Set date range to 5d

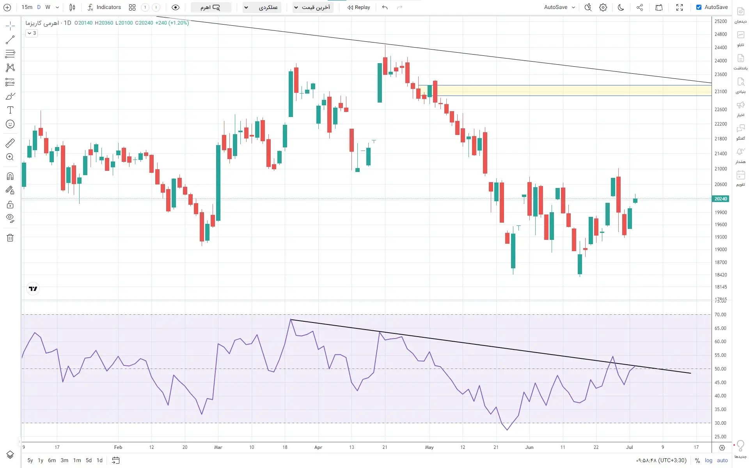pyautogui.click(x=89, y=461)
